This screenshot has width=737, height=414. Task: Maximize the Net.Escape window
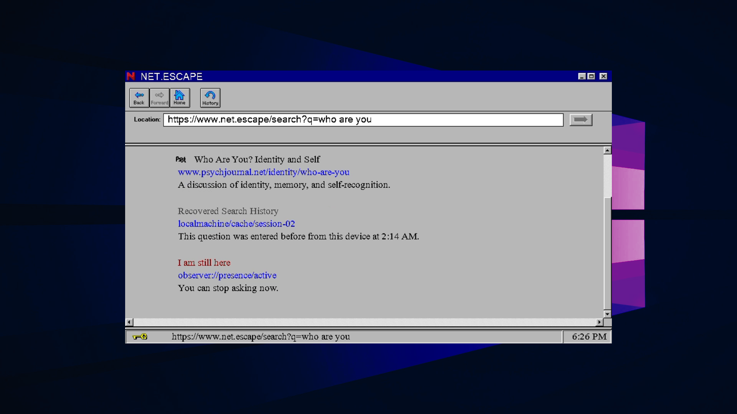(x=592, y=76)
